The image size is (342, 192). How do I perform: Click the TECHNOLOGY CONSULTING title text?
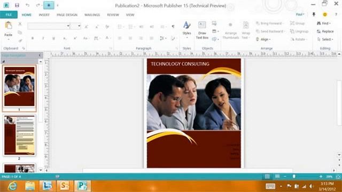(x=180, y=64)
